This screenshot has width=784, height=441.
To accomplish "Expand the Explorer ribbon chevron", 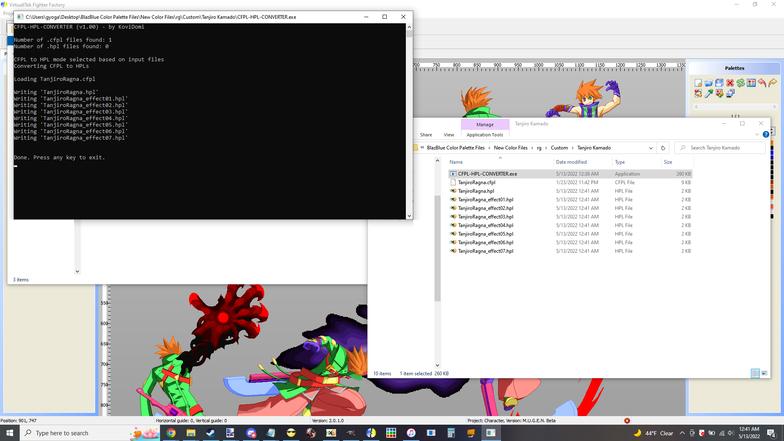I will pyautogui.click(x=757, y=134).
